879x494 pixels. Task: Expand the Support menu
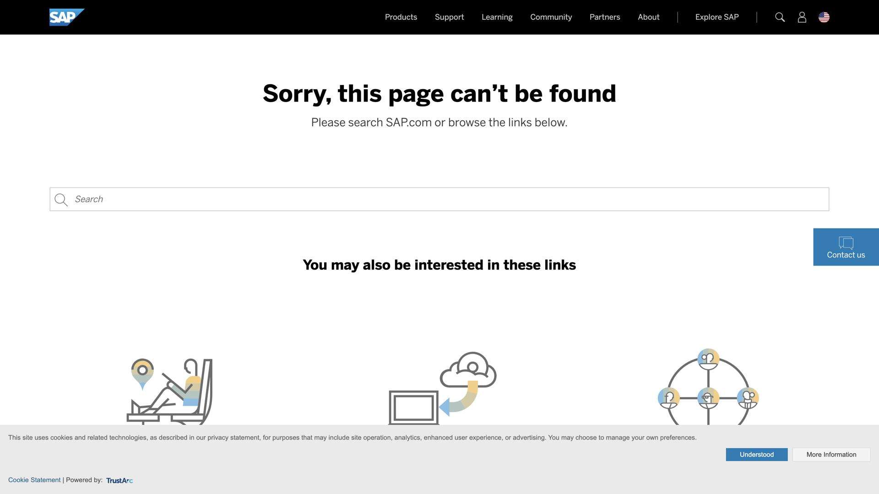point(450,17)
